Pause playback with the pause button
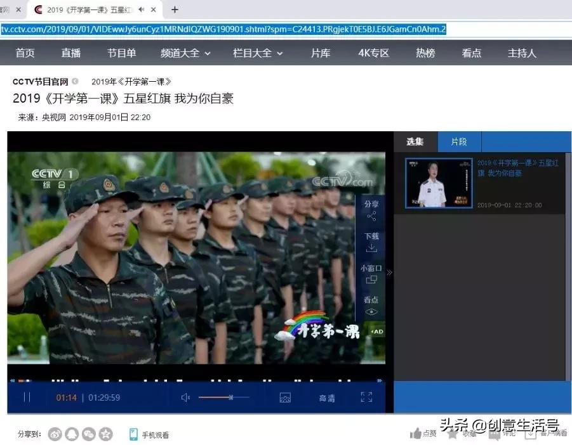This screenshot has height=445, width=572. click(x=28, y=397)
